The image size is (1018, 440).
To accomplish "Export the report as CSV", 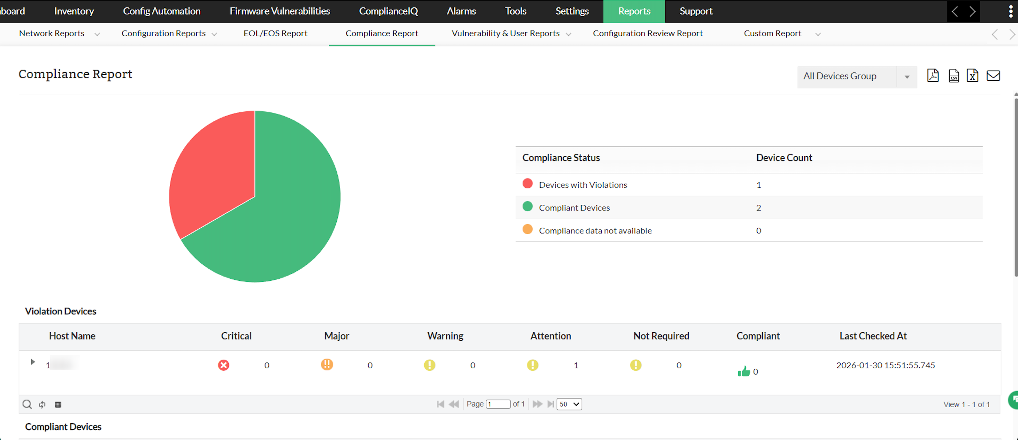I will pos(954,76).
